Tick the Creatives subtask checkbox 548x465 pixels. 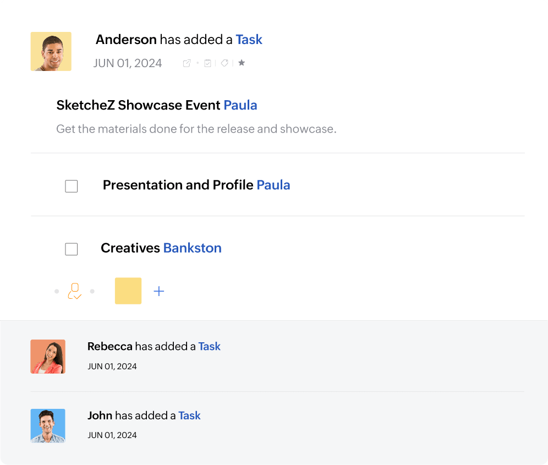click(72, 249)
